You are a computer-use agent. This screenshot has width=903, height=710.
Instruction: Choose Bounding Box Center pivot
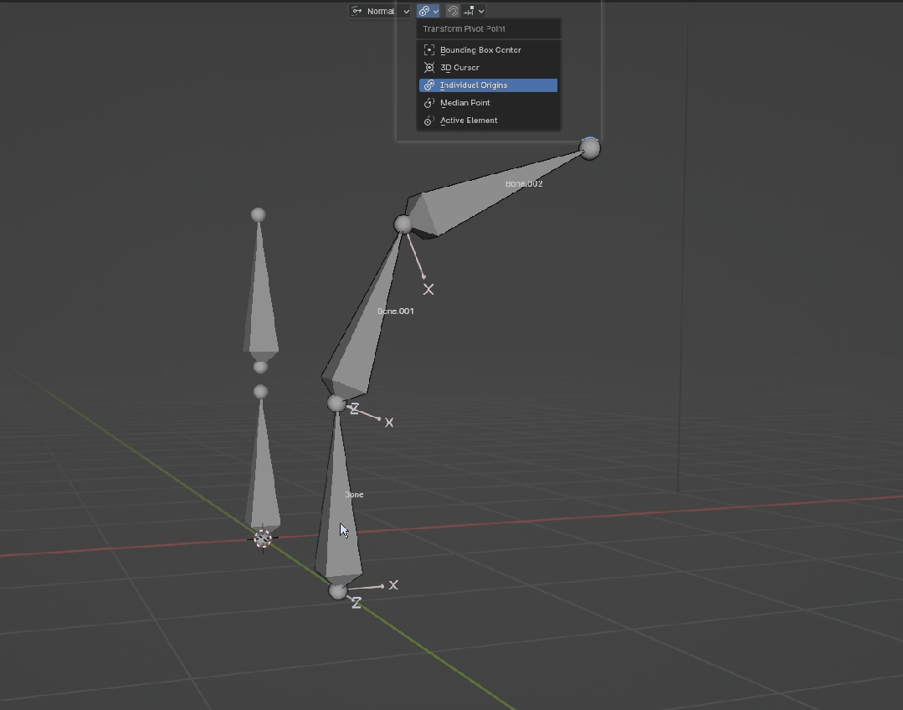(x=489, y=50)
